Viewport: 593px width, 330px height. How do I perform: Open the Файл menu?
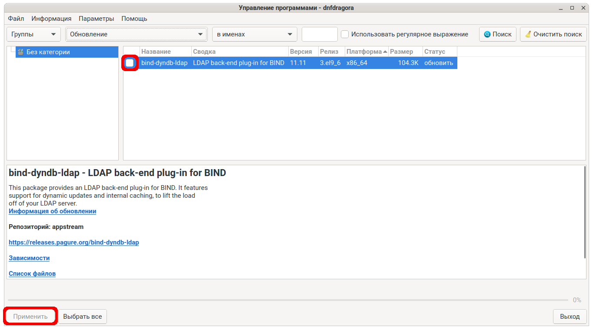pyautogui.click(x=16, y=19)
